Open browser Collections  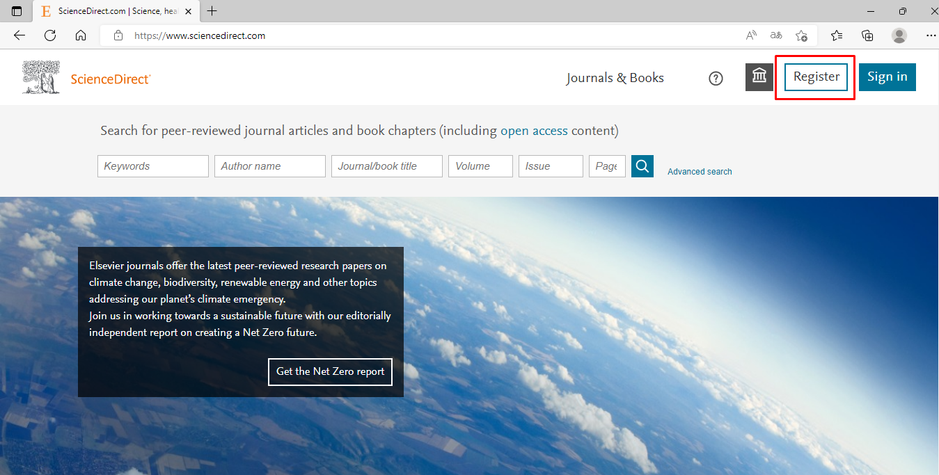[867, 35]
